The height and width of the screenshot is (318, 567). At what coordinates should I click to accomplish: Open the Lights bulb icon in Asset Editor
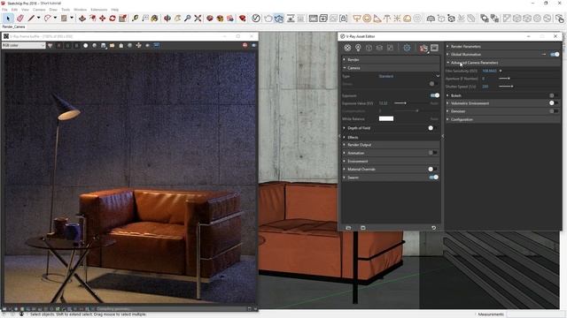pos(358,48)
